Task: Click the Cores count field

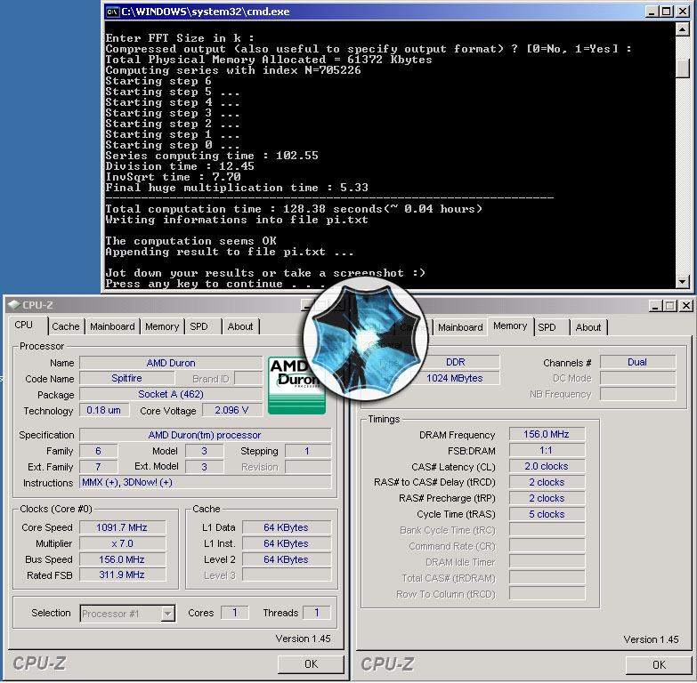Action: pos(235,613)
